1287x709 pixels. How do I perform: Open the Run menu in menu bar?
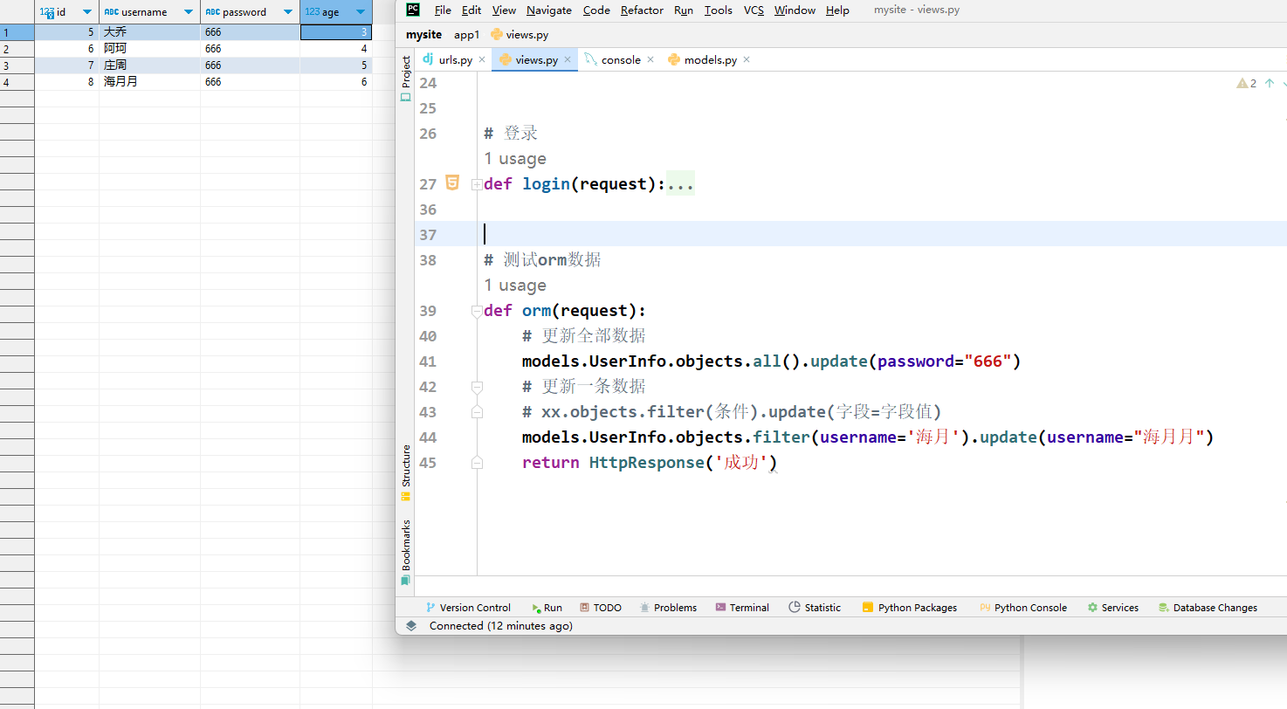tap(684, 10)
